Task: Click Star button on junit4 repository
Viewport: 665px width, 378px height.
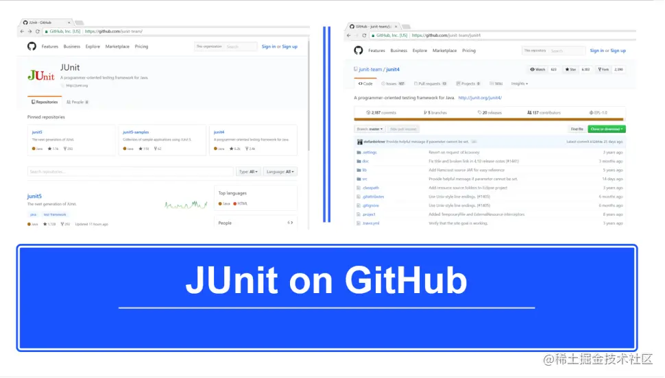Action: (570, 69)
